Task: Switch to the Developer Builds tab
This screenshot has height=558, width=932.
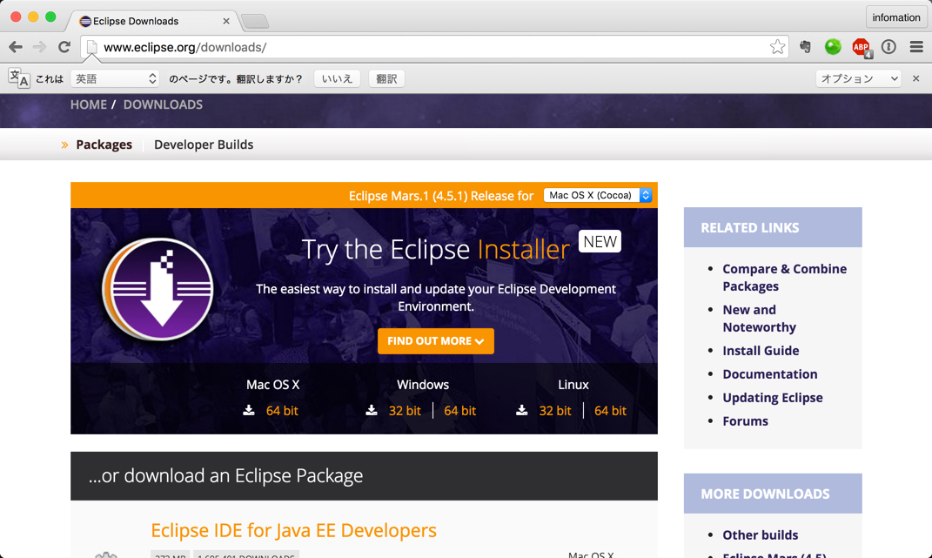Action: click(x=204, y=145)
